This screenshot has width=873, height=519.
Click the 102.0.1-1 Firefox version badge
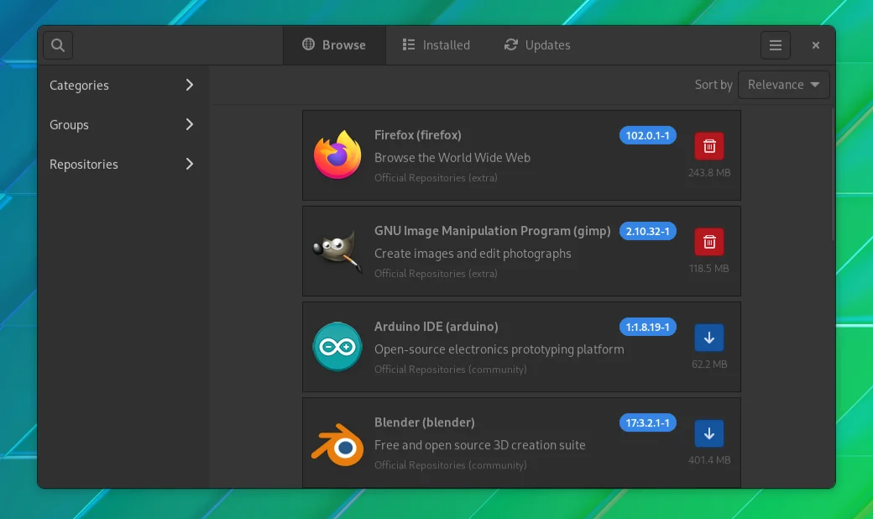coord(647,135)
